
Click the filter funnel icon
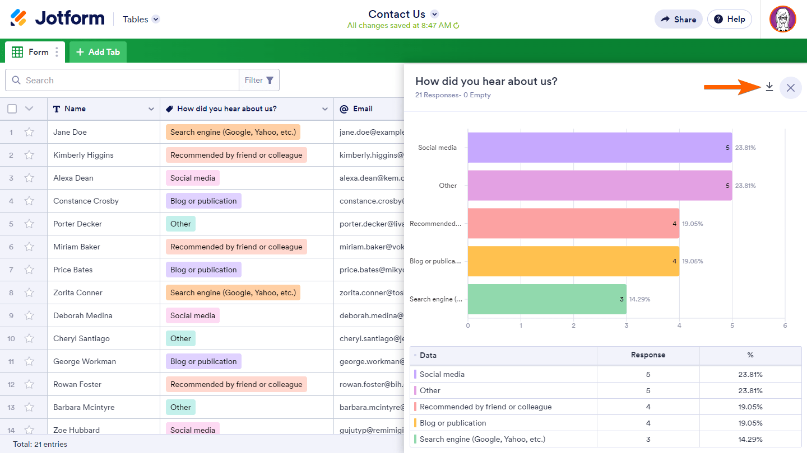click(270, 81)
